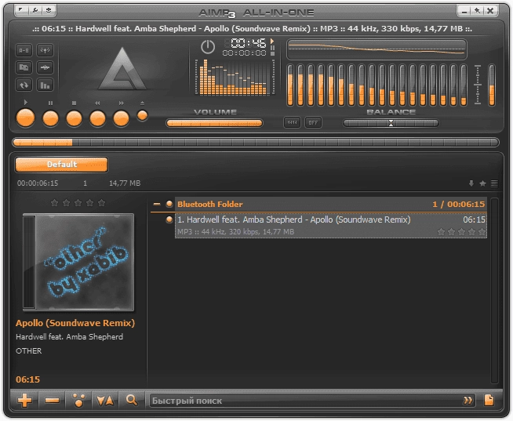Open the equalizer presets button
The width and height of the screenshot is (513, 421).
pyautogui.click(x=292, y=122)
